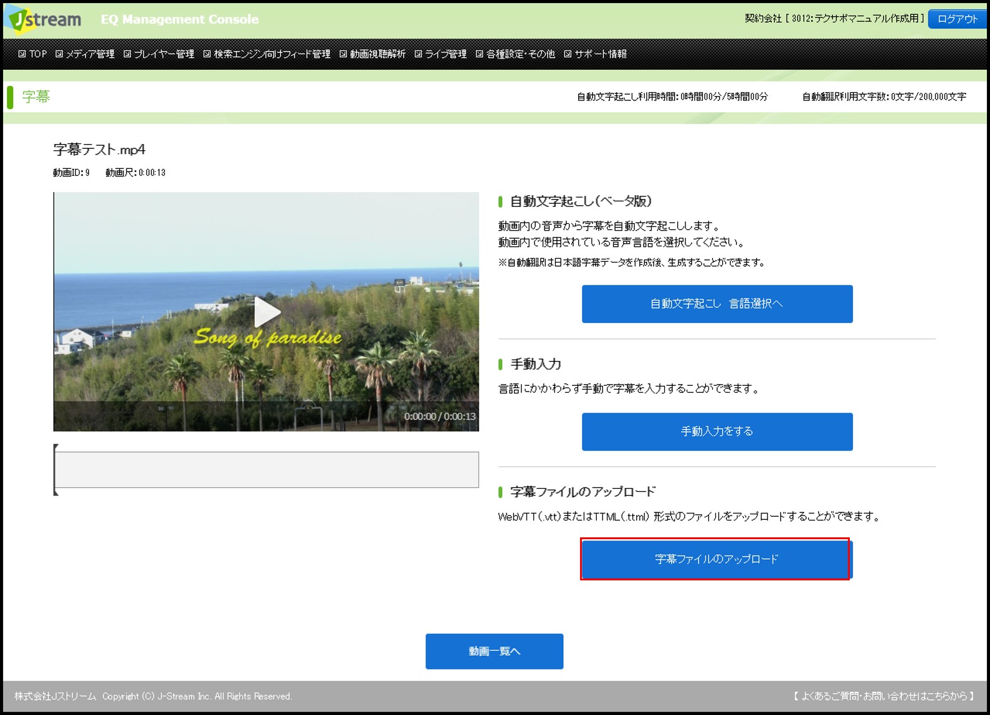Viewport: 990px width, 715px height.
Task: Click the icon beside メディア管理
Action: click(x=59, y=54)
